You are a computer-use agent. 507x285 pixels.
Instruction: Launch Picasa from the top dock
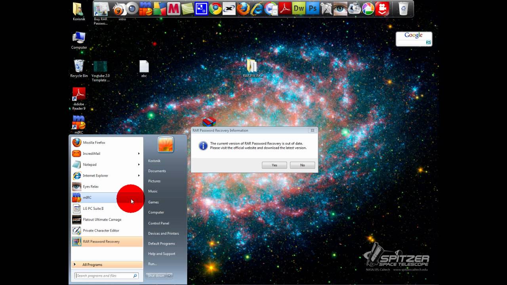tap(368, 8)
